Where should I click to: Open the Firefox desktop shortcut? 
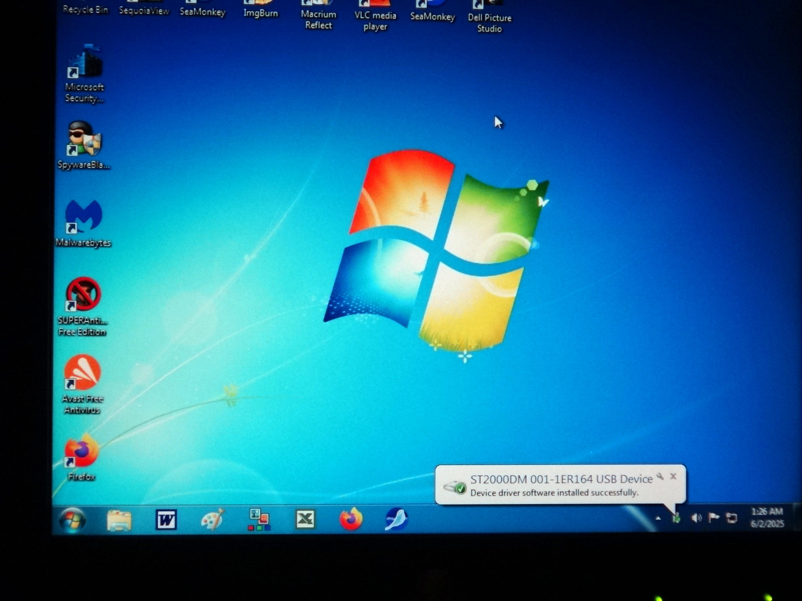(x=82, y=457)
